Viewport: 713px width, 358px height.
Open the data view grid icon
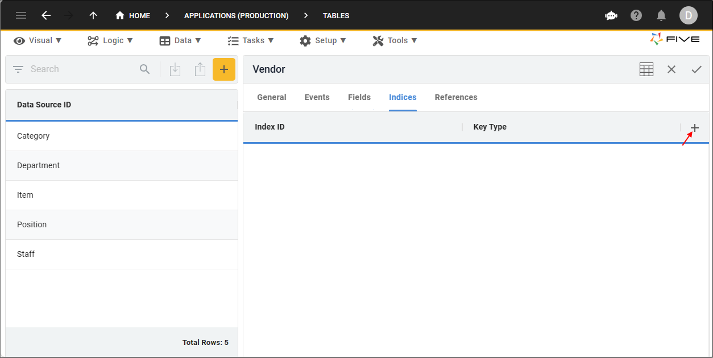[x=646, y=69]
